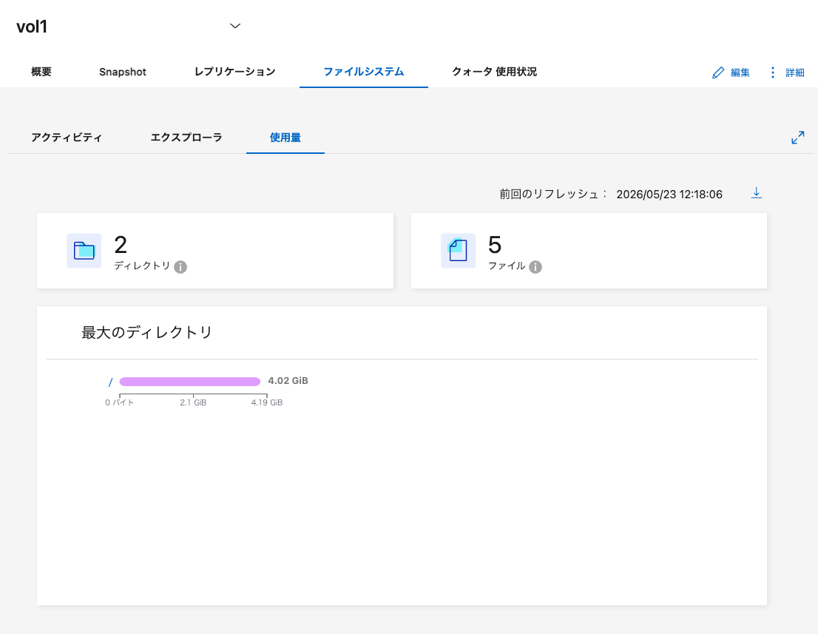The width and height of the screenshot is (818, 634).
Task: Click the 最大のディレクトリ heading
Action: [146, 332]
